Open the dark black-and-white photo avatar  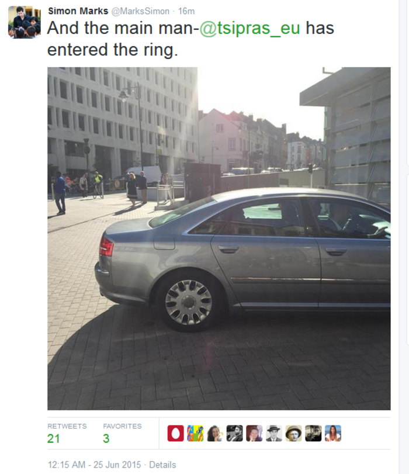pos(313,433)
